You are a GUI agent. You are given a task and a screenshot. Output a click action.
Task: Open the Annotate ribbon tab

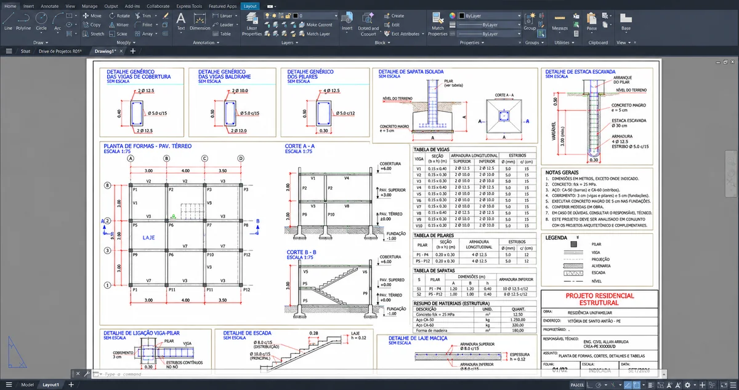pyautogui.click(x=50, y=6)
